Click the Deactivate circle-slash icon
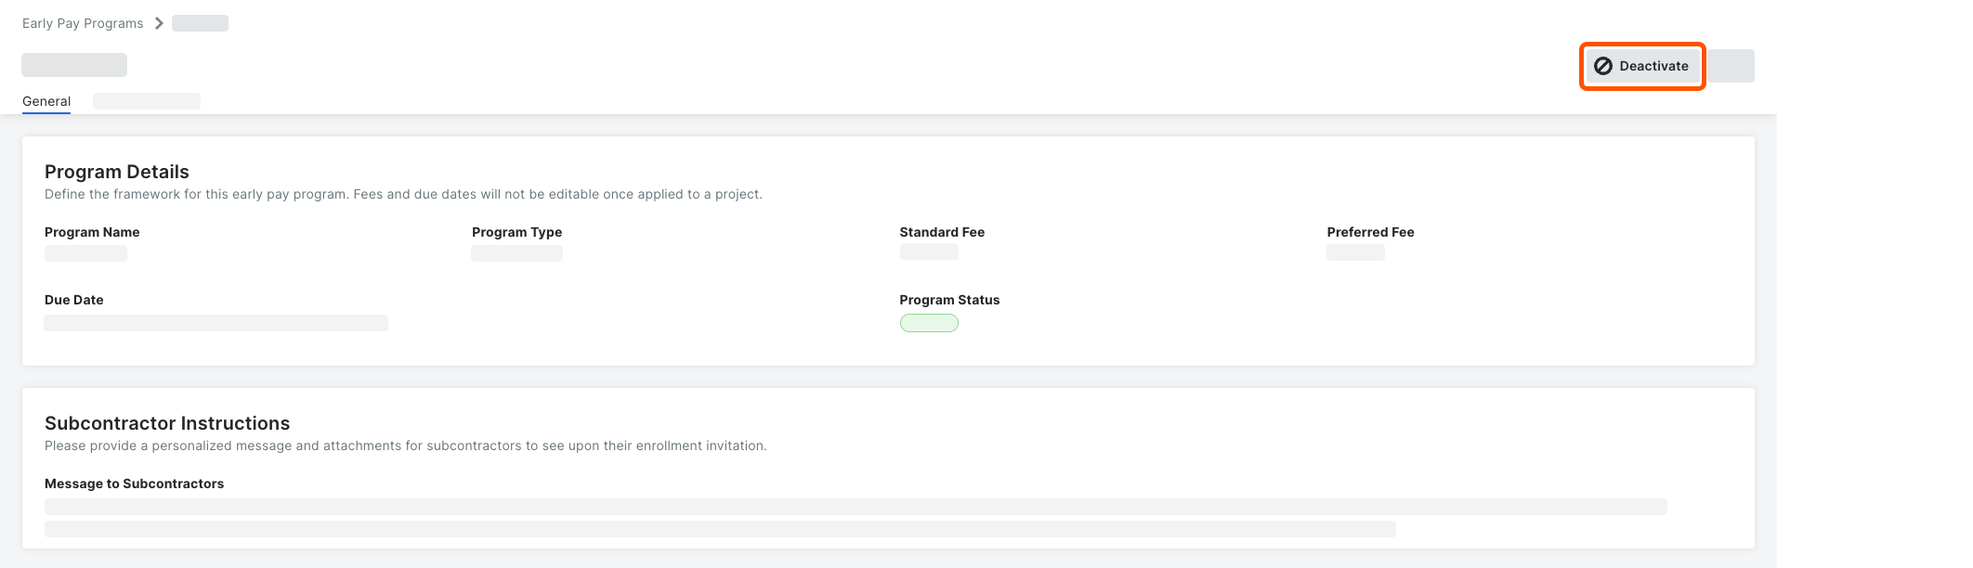The image size is (1973, 568). 1603,66
